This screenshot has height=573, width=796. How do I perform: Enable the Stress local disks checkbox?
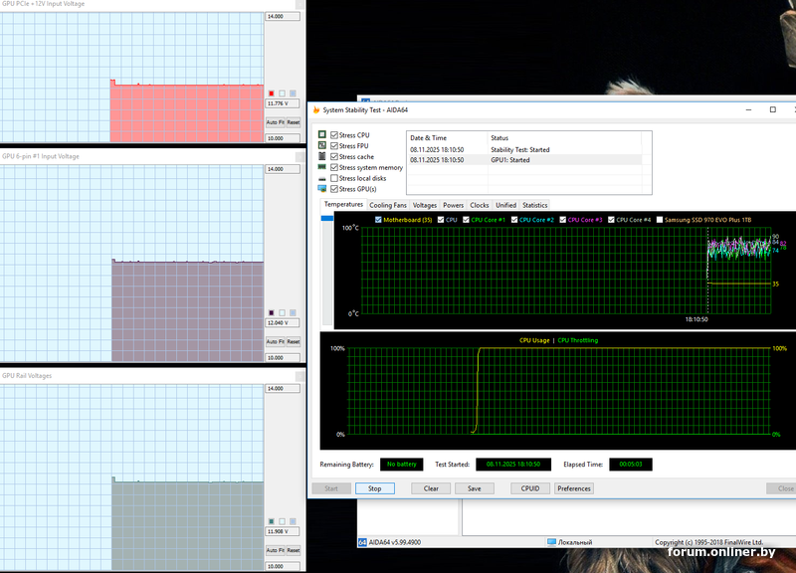point(334,178)
